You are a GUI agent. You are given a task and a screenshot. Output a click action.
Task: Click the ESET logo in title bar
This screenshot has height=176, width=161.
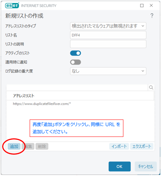coord(12,5)
